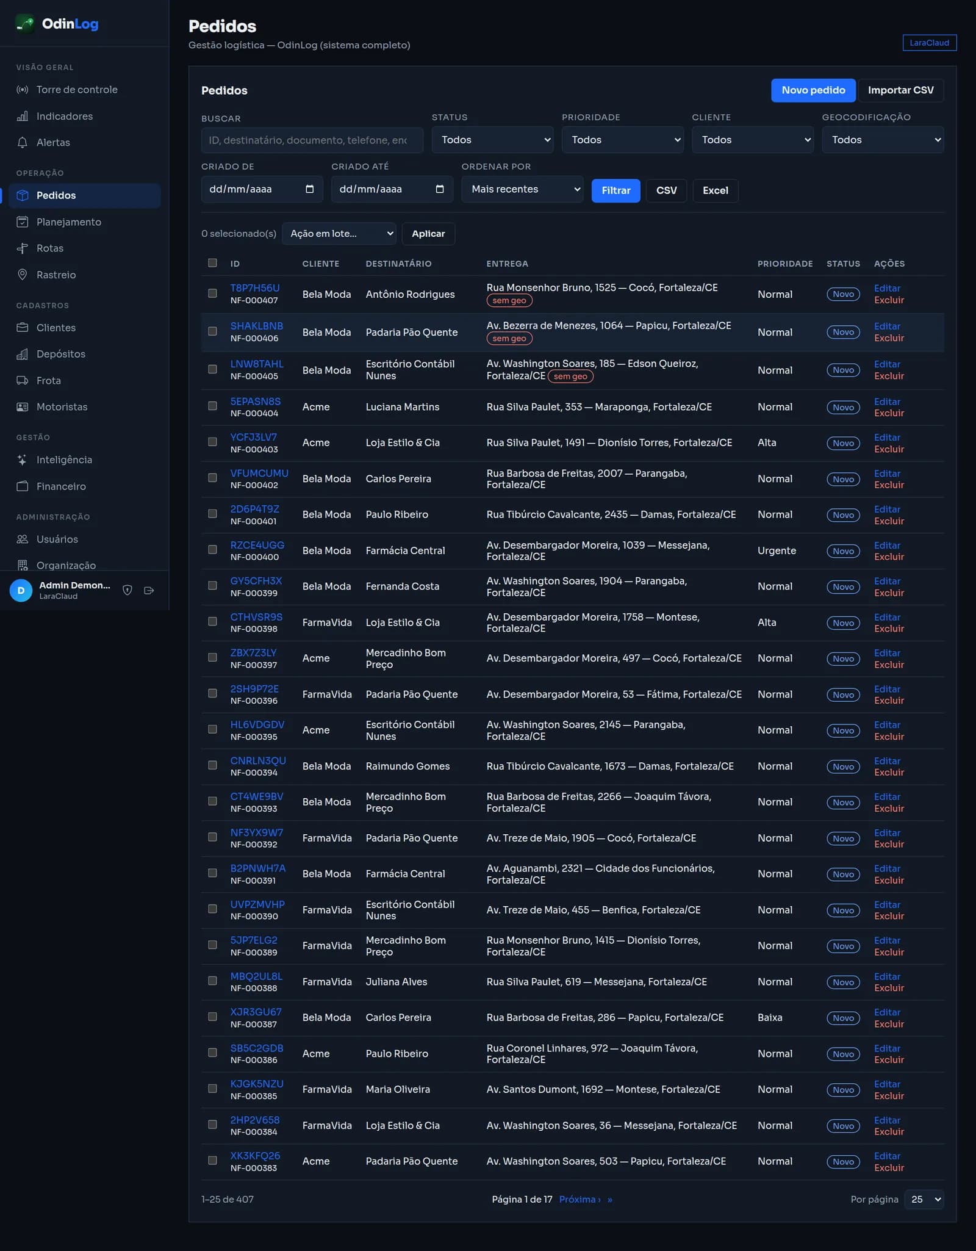Tick the checkbox for order T8P7H56U
Image resolution: width=976 pixels, height=1251 pixels.
coord(212,294)
